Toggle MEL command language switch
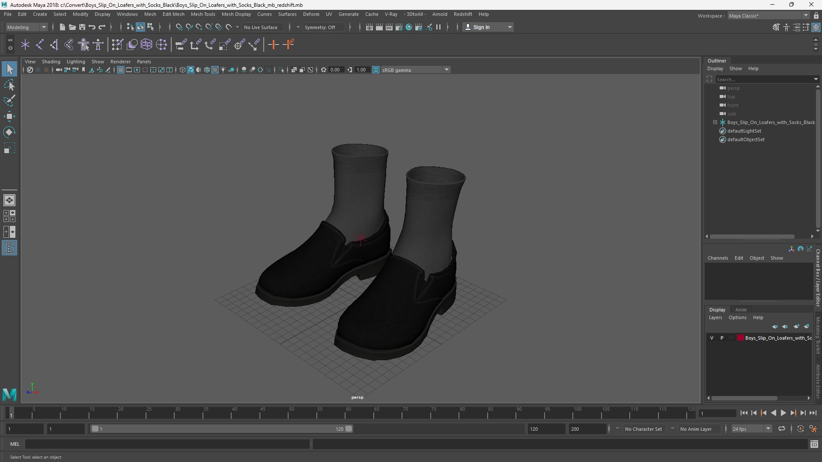The width and height of the screenshot is (822, 462). point(15,444)
